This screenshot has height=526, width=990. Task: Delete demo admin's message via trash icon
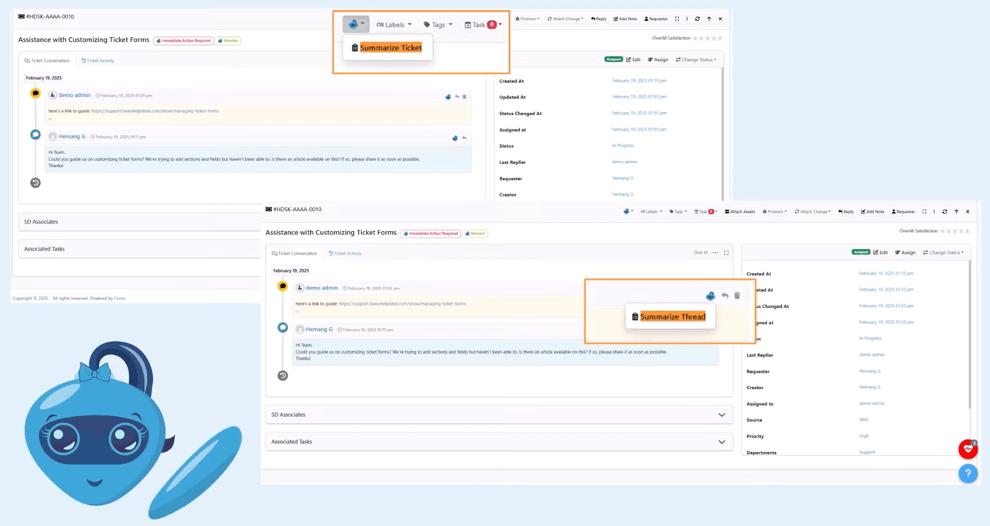tap(736, 295)
